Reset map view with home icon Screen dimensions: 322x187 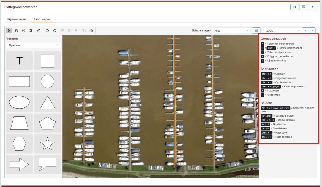pos(91,30)
